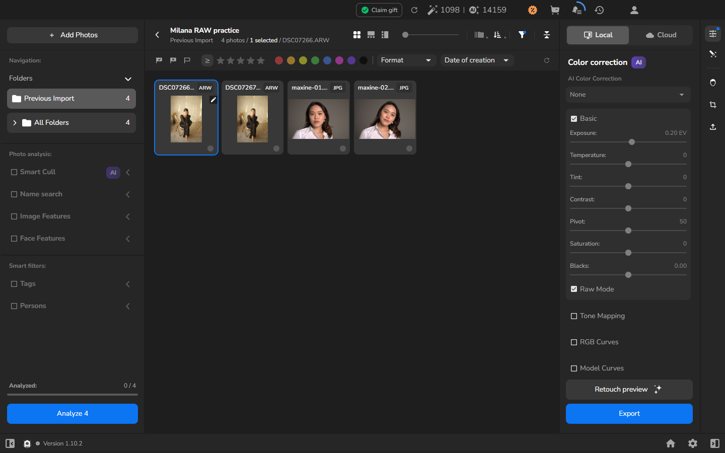Go back using the arrow beside Milana RAW practice
The width and height of the screenshot is (725, 453).
[x=157, y=35]
